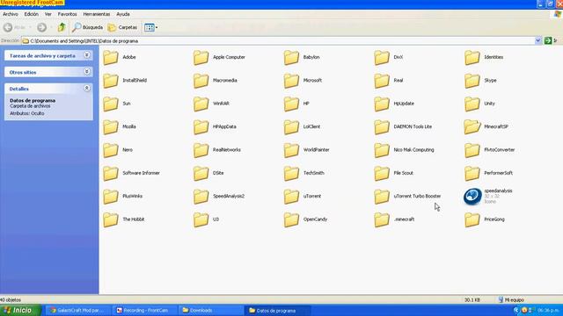Open the Edición menu

[32, 14]
